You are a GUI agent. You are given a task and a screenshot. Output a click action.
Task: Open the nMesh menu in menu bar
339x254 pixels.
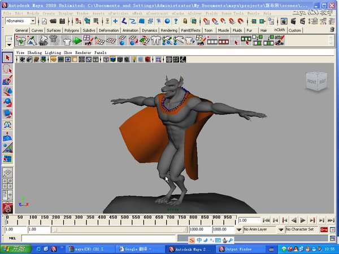pos(137,13)
